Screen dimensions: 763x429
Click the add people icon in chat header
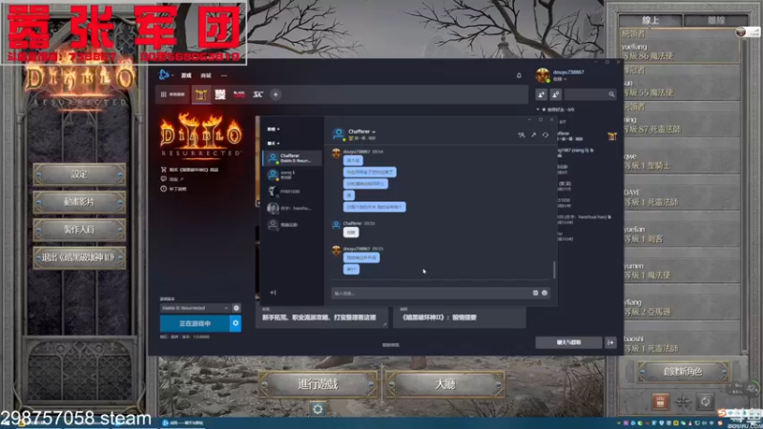click(521, 134)
